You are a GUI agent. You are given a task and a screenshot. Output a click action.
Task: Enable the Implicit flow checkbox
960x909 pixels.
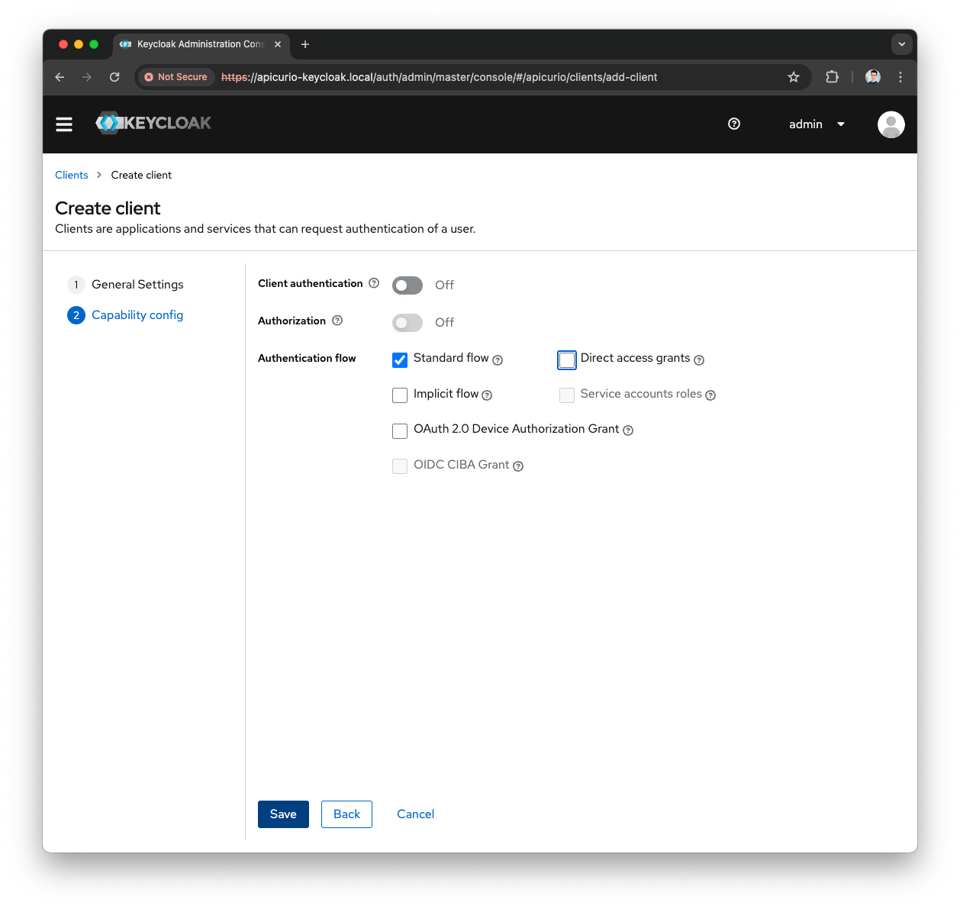[400, 395]
